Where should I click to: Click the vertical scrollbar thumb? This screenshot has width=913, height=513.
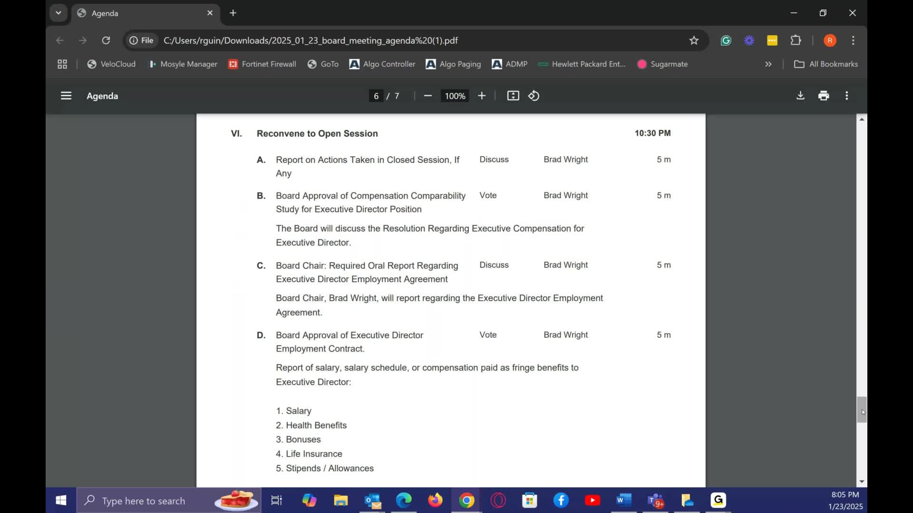862,409
